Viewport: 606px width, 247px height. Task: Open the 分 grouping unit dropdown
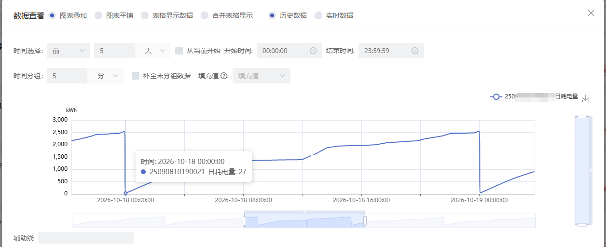(x=106, y=76)
